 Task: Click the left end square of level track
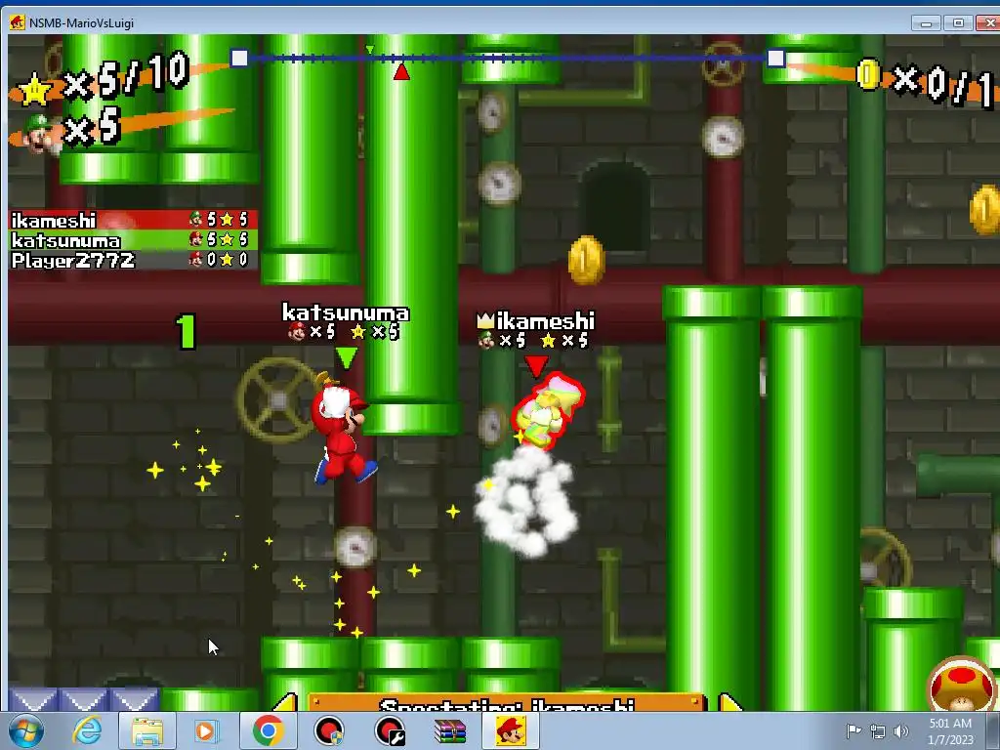click(239, 58)
